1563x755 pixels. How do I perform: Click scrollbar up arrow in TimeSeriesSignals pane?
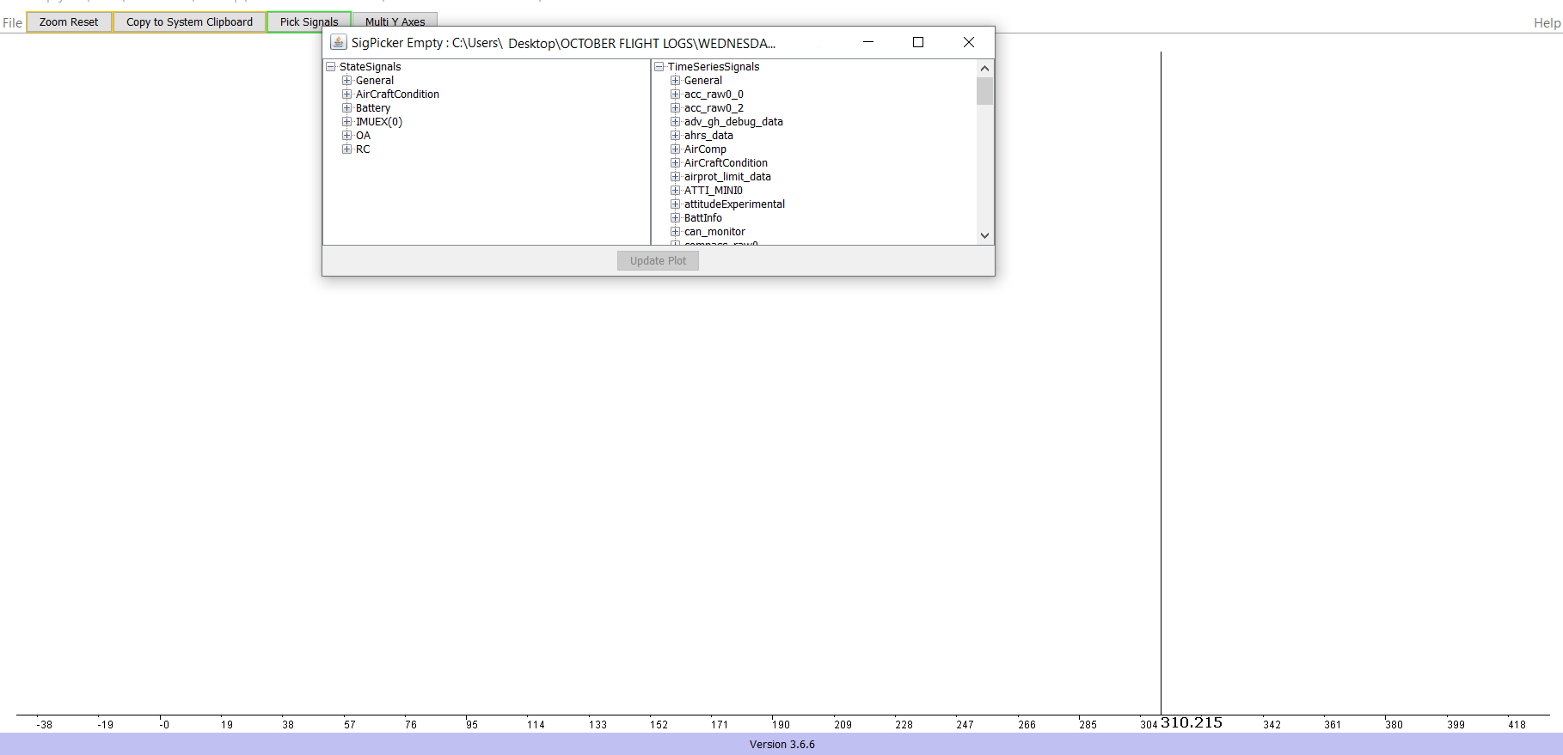pos(985,68)
